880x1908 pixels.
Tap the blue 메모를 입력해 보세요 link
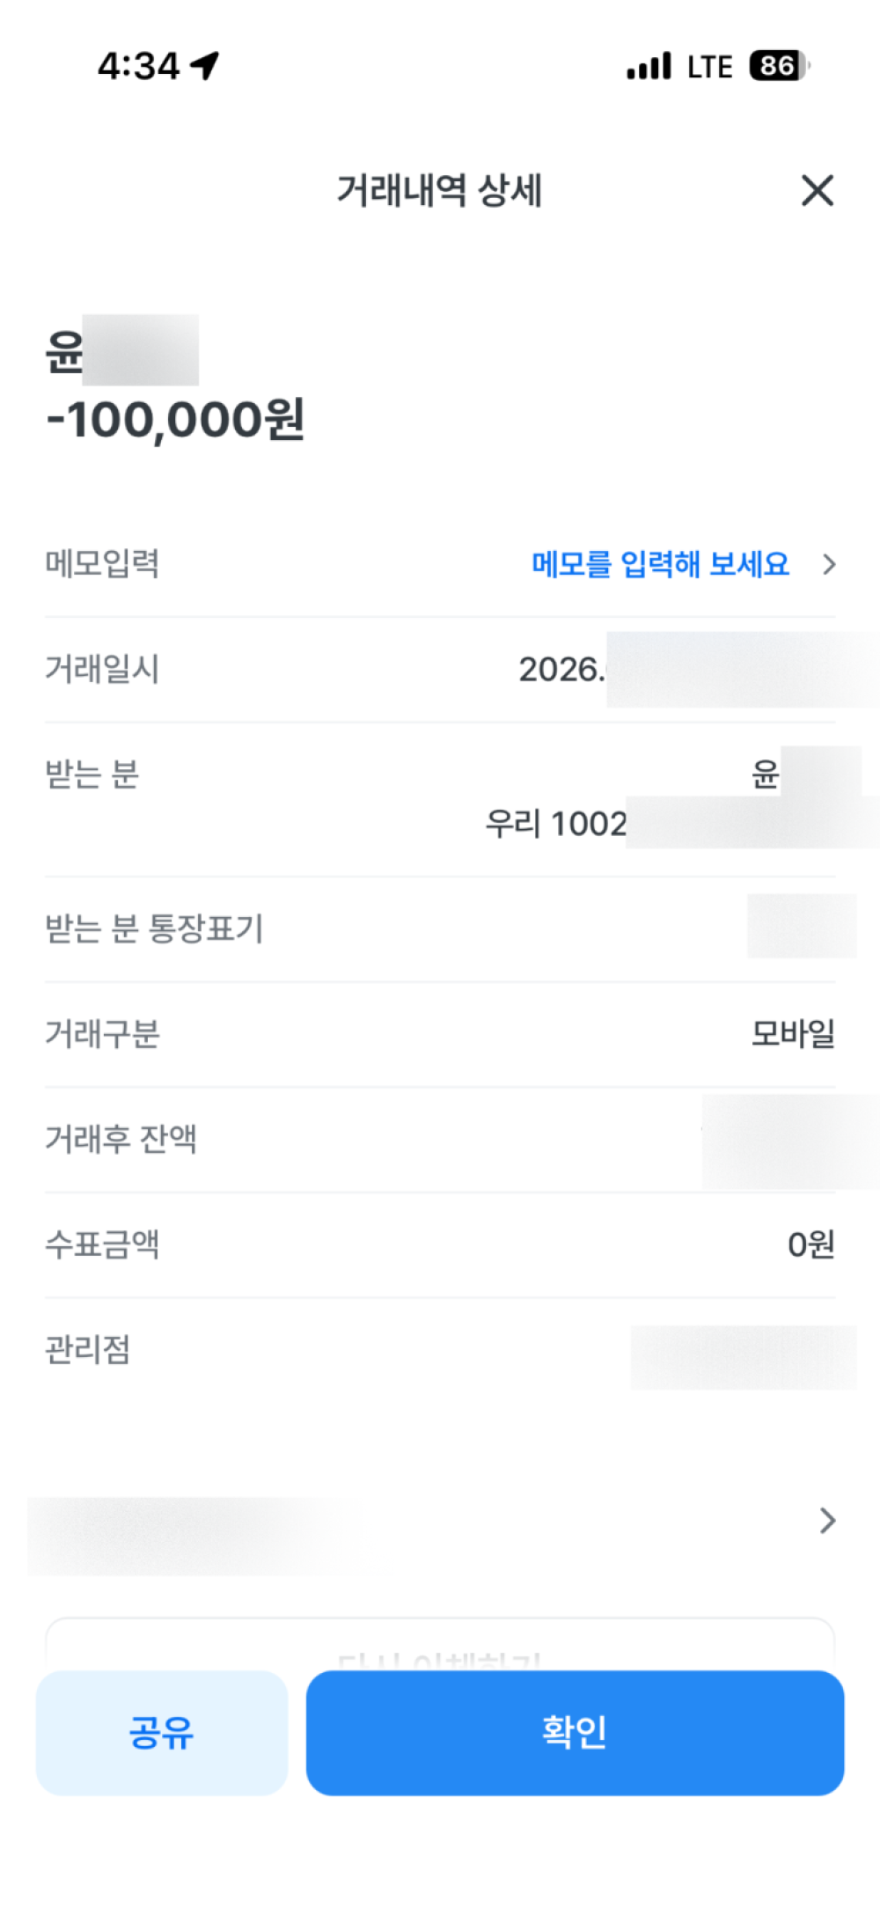(660, 564)
